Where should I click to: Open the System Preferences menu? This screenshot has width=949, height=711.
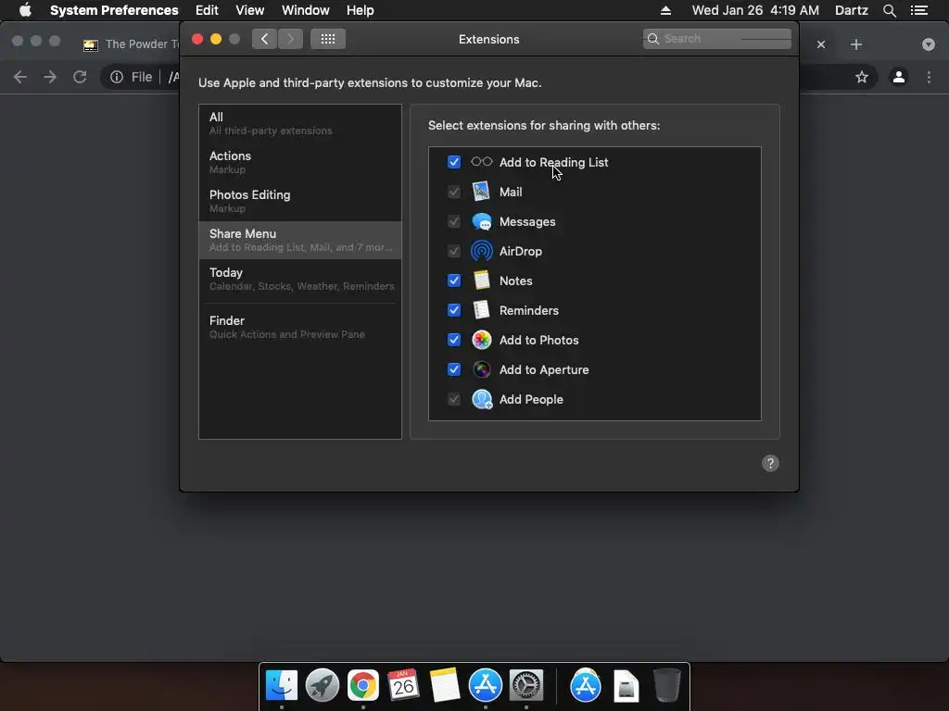(114, 10)
